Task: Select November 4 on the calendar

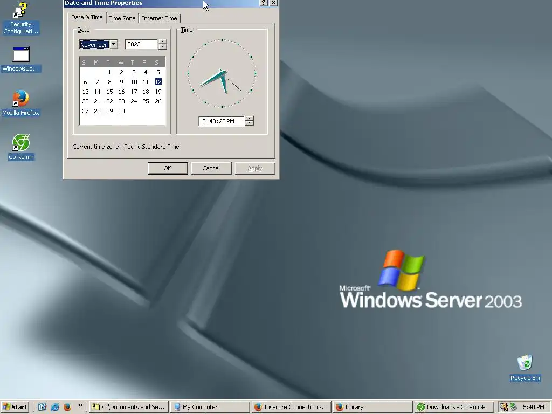Action: 146,72
